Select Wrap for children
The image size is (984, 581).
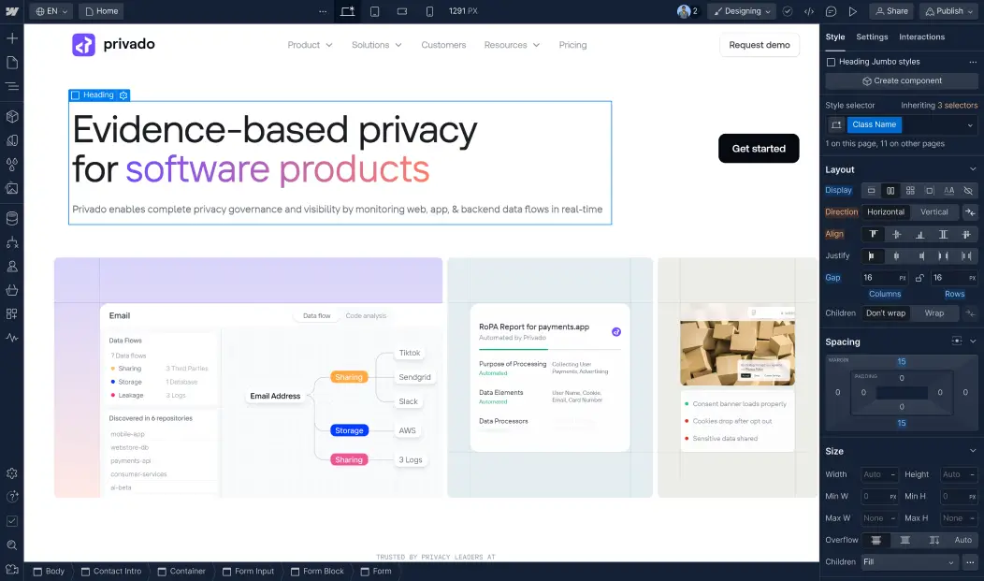[933, 313]
